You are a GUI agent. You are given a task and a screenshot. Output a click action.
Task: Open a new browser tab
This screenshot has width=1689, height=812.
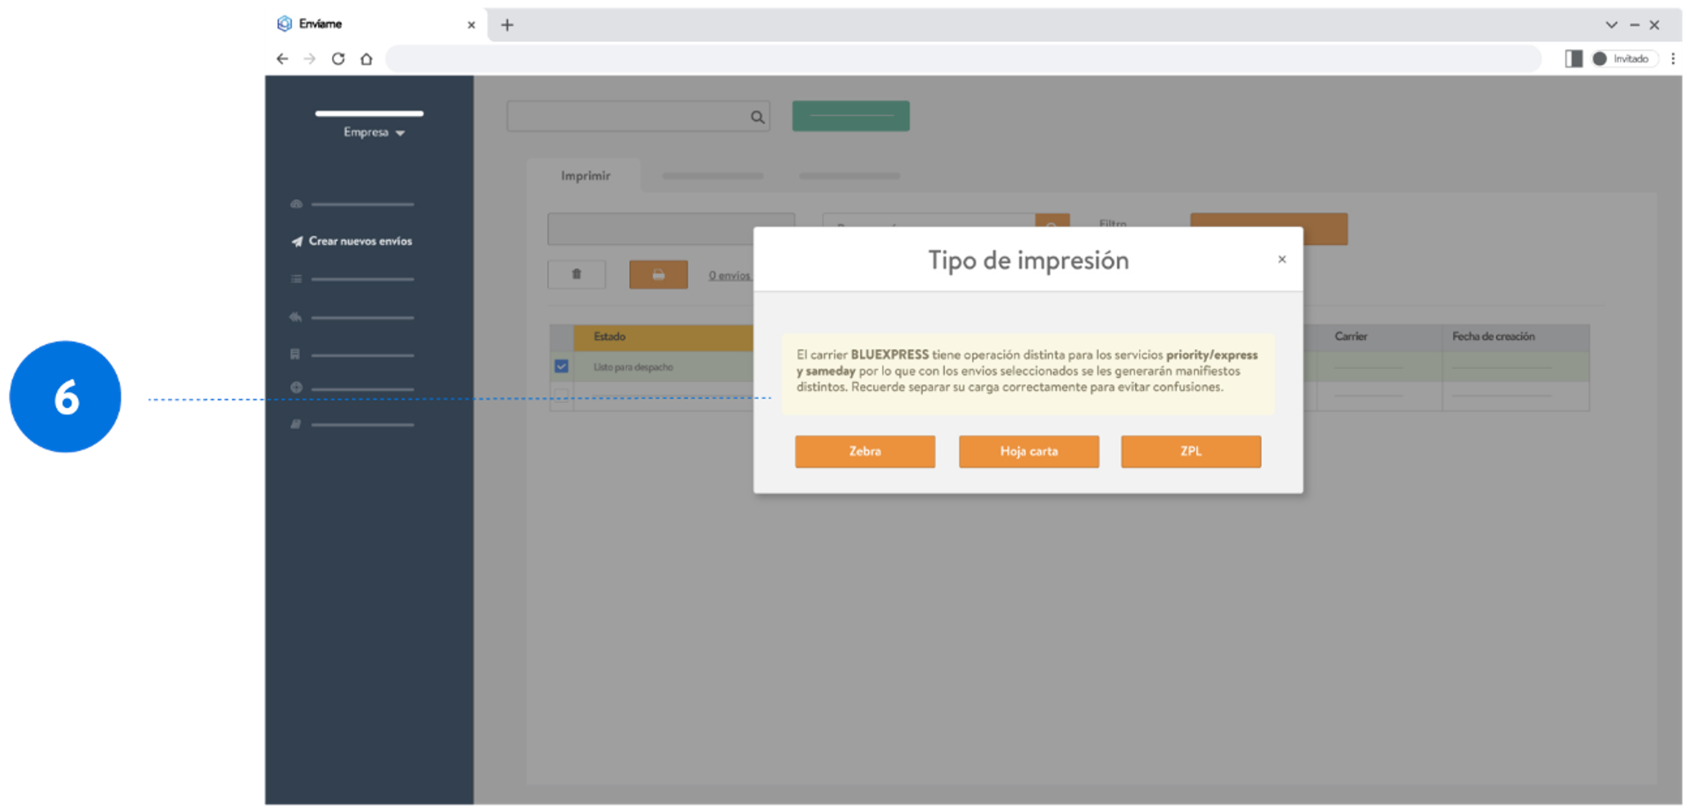click(x=507, y=25)
